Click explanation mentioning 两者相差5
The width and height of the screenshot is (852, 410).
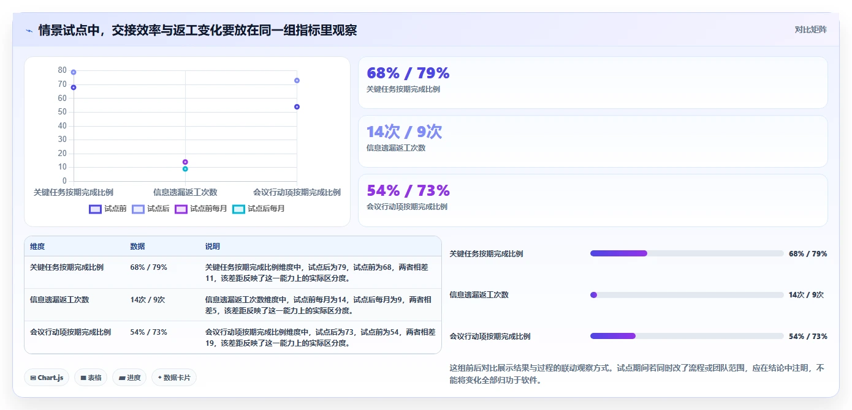coord(319,305)
